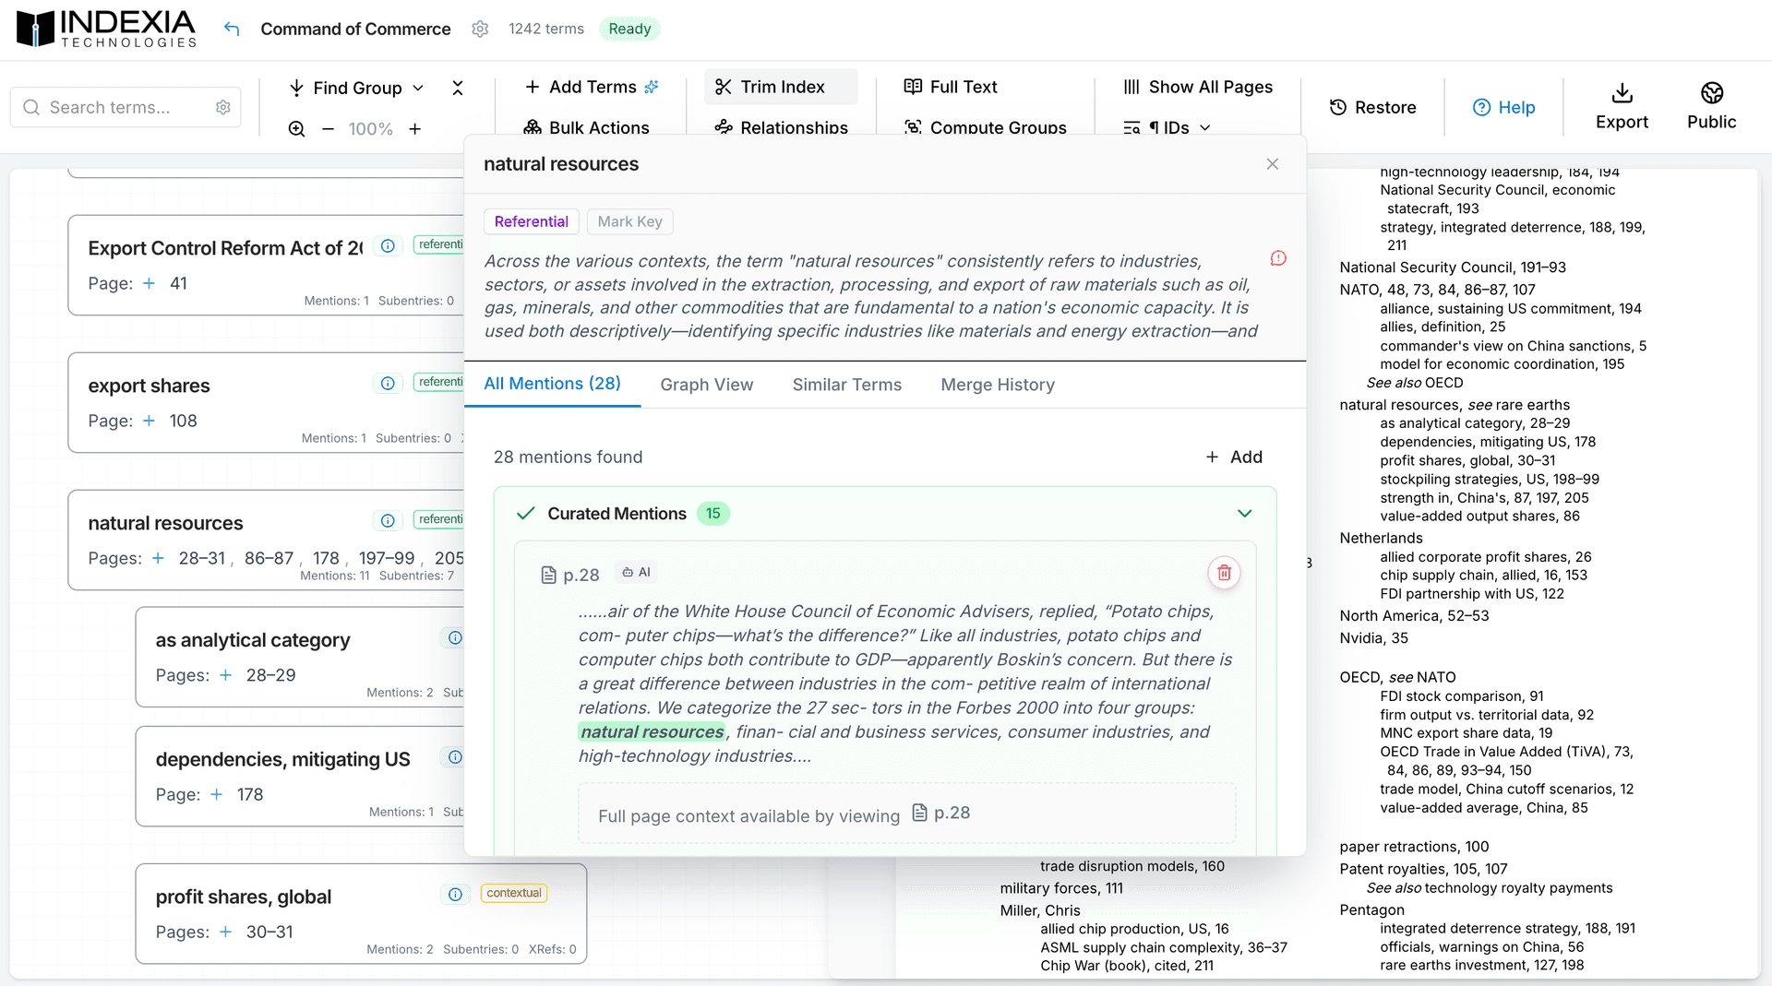Export the index
The image size is (1772, 986).
[x=1622, y=106]
